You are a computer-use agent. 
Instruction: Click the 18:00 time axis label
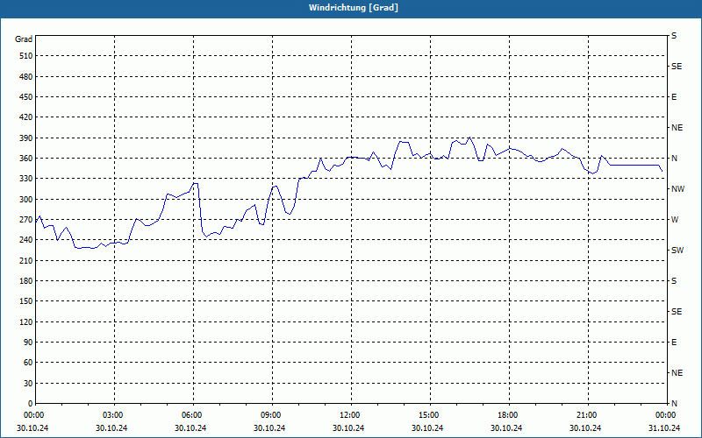pos(508,415)
